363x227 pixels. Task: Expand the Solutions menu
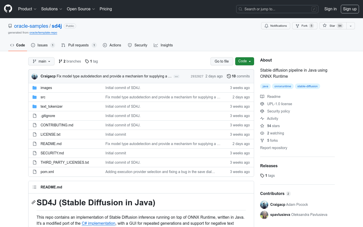51,9
